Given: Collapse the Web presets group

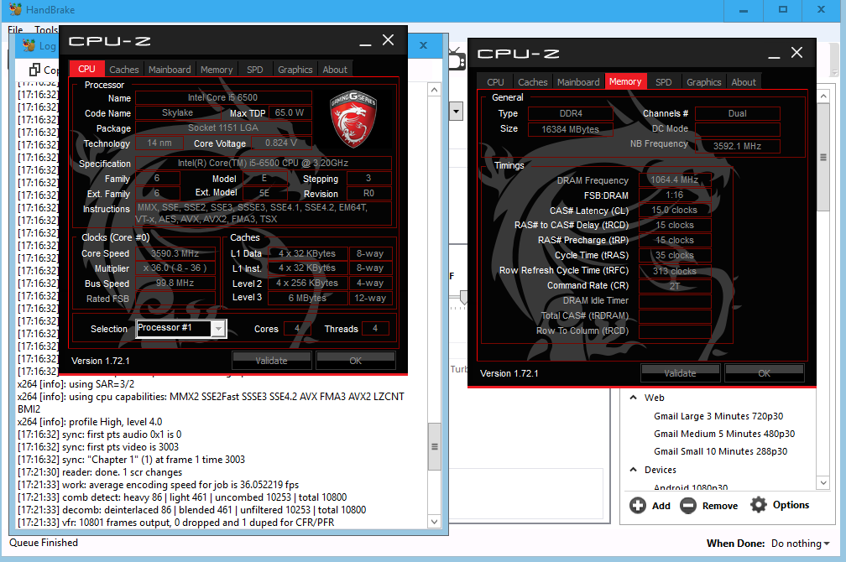Looking at the screenshot, I should tap(632, 398).
